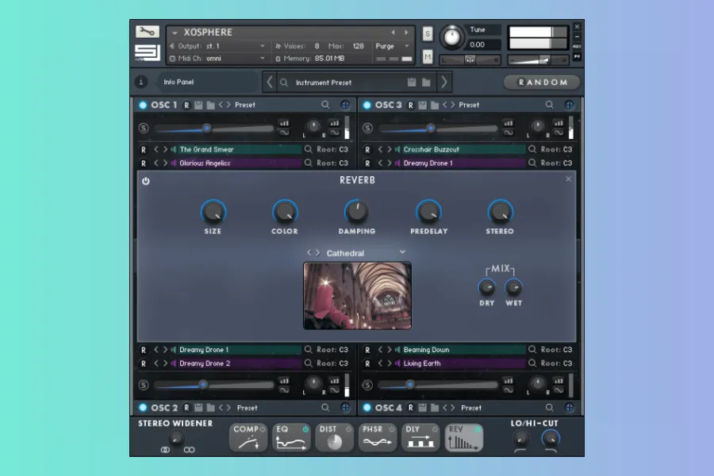This screenshot has height=476, width=714.
Task: Open the PHSR phaser module
Action: click(377, 438)
